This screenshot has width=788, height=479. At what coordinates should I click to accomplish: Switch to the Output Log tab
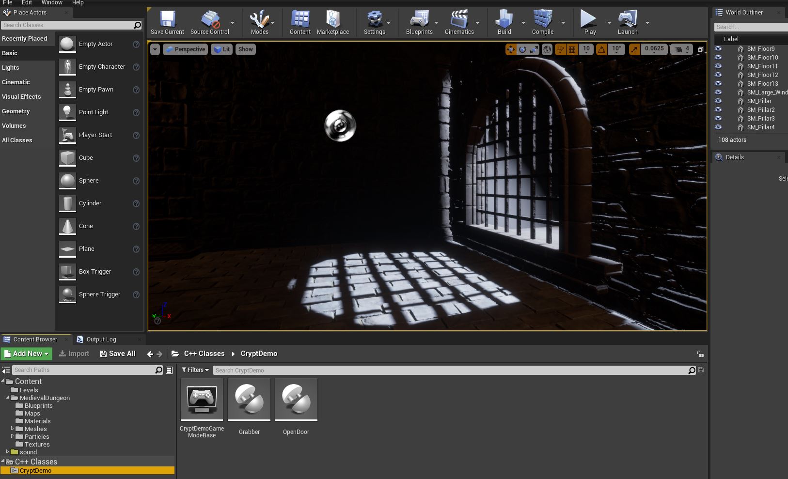(101, 340)
